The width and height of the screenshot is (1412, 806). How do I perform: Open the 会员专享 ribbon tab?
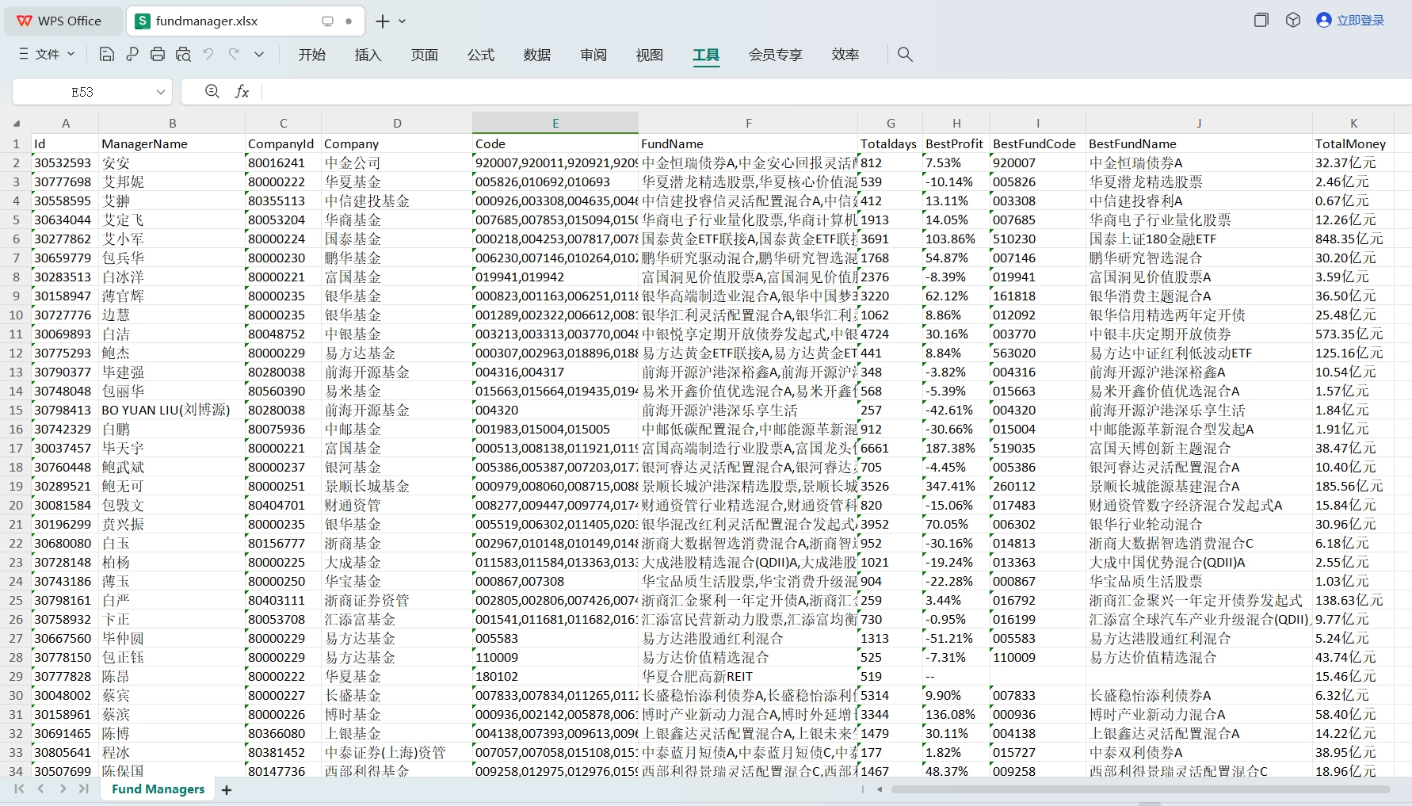point(775,55)
